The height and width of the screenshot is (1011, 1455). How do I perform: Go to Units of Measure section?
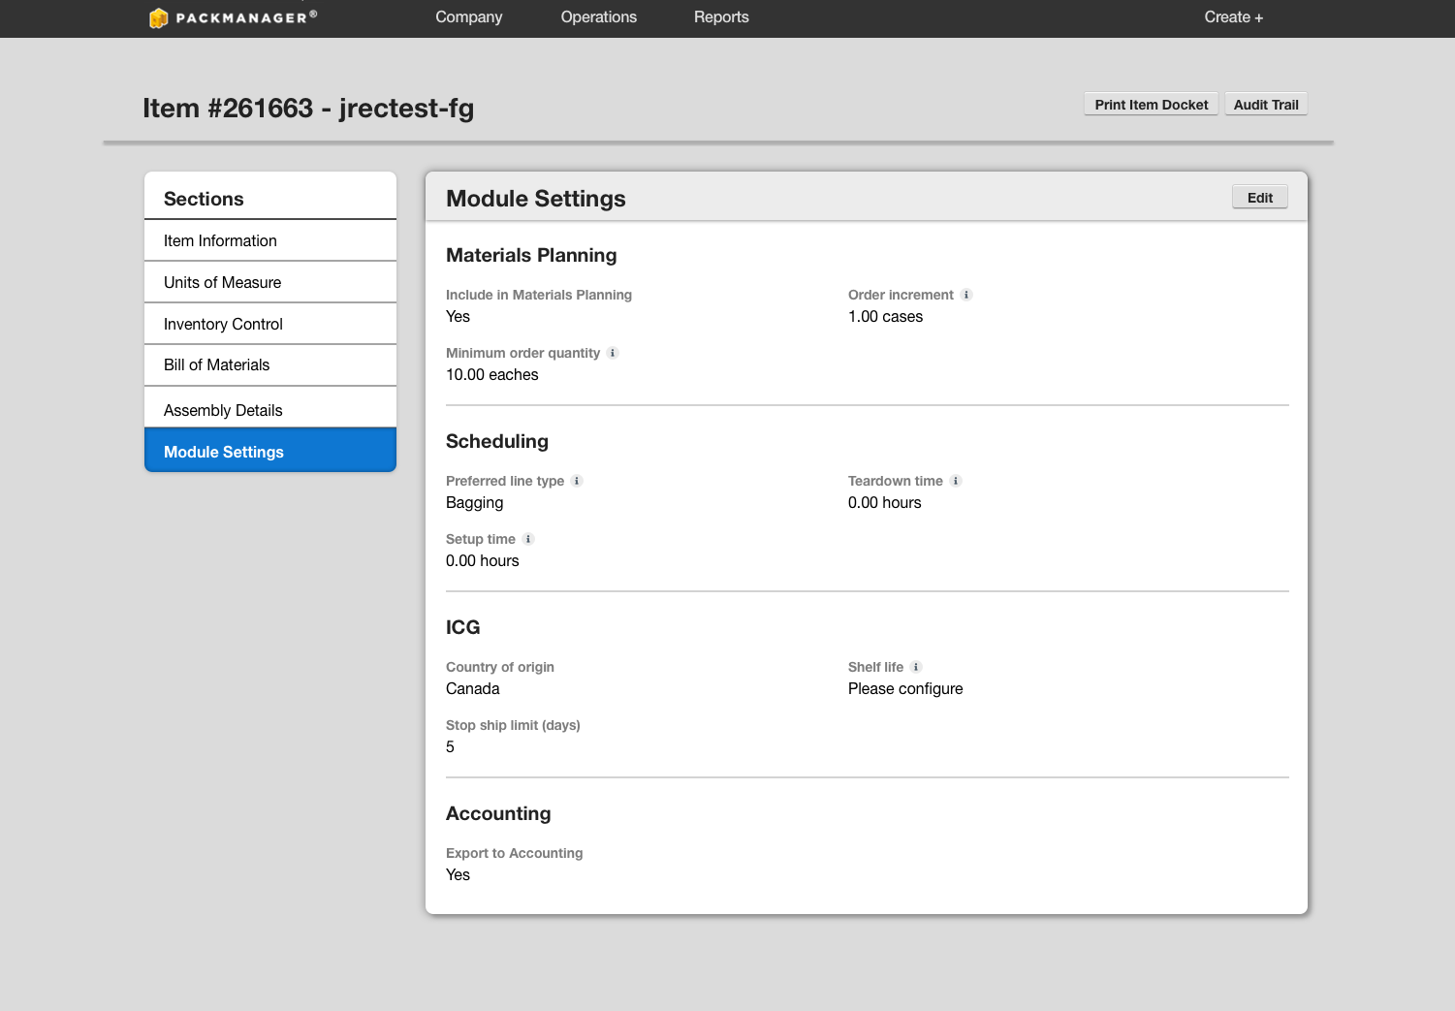tap(270, 282)
